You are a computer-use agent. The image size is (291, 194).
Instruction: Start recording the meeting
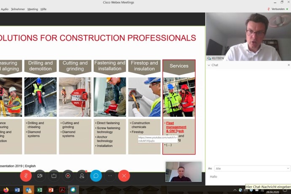click(68, 175)
